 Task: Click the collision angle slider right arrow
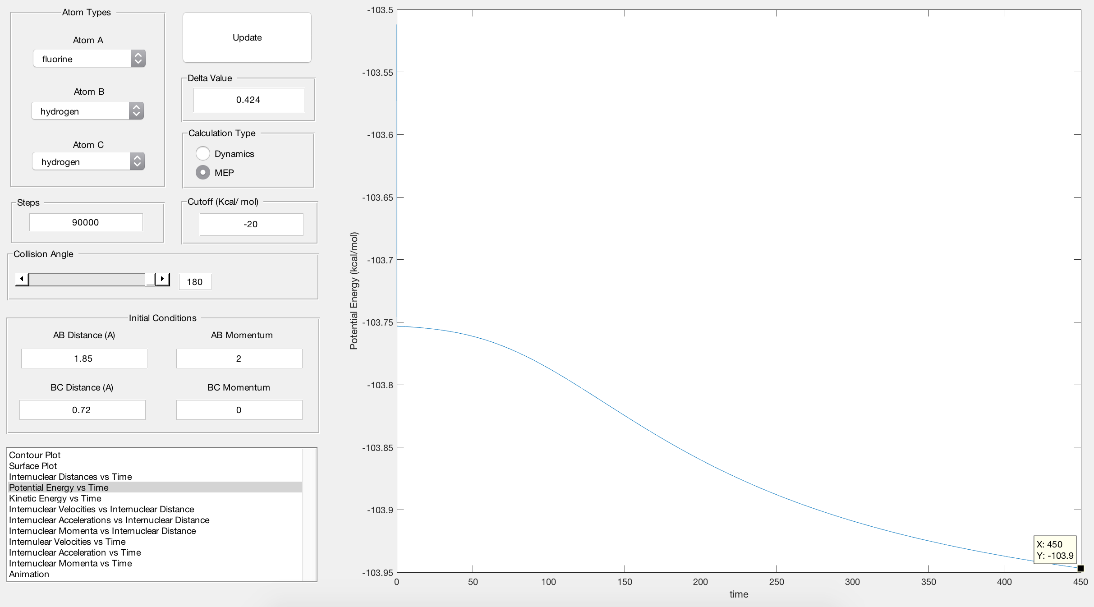point(162,279)
